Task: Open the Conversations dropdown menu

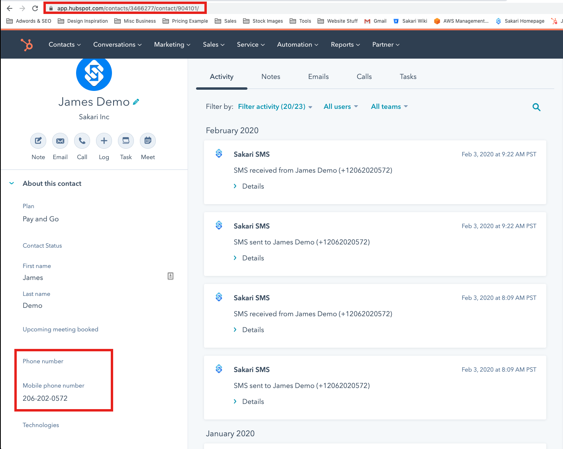Action: pos(118,45)
